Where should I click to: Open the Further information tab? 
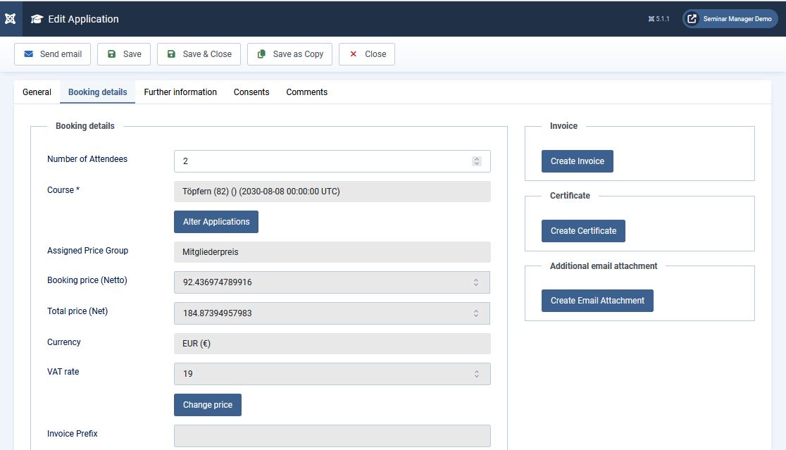click(x=180, y=92)
